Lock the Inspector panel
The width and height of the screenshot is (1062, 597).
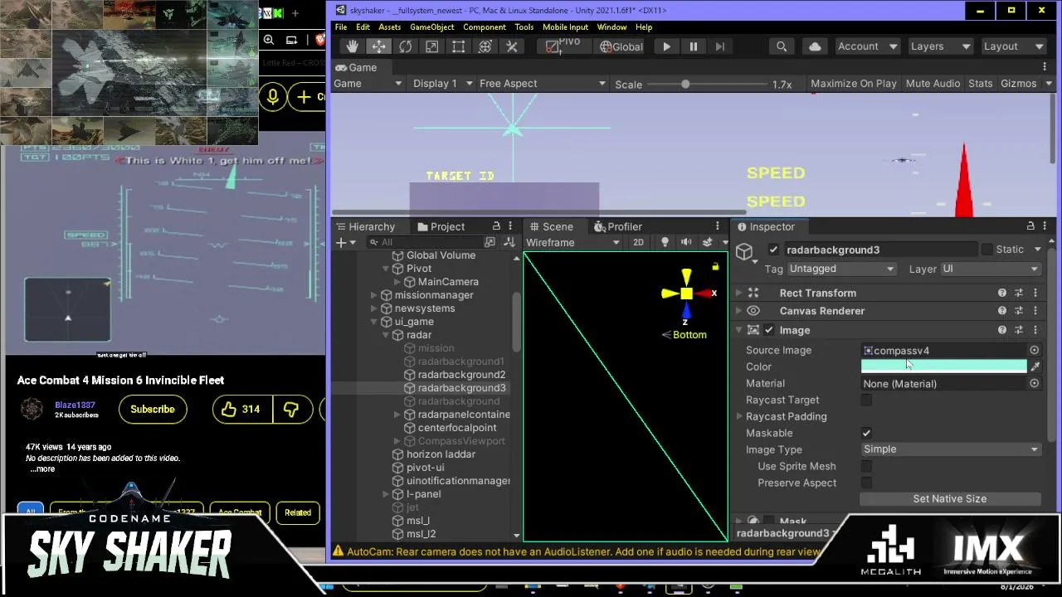(x=1030, y=226)
